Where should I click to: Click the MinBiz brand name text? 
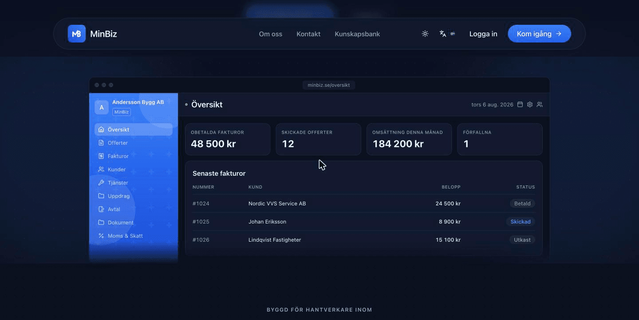pos(103,34)
